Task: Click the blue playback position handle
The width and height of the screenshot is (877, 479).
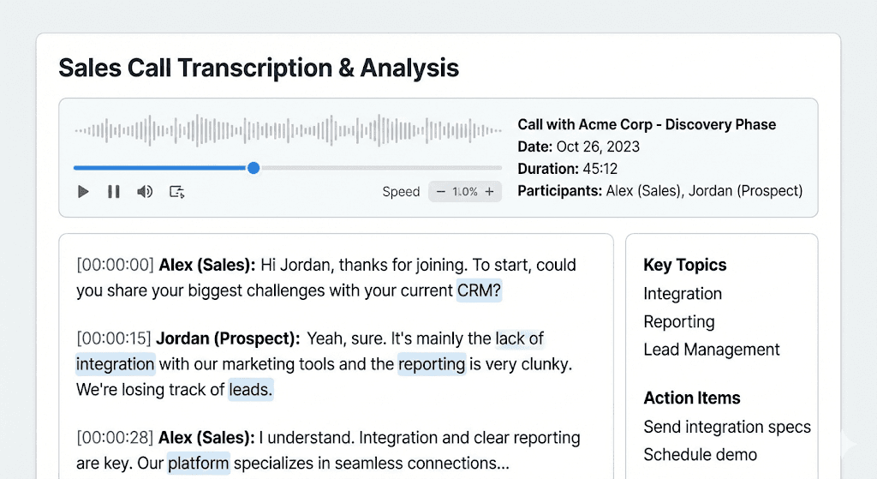Action: click(x=254, y=168)
